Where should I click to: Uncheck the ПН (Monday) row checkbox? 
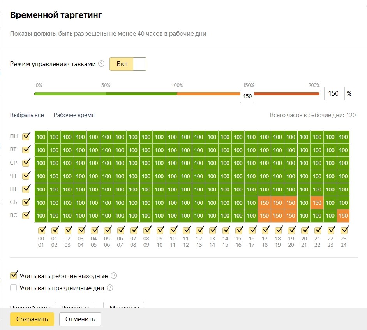point(26,137)
